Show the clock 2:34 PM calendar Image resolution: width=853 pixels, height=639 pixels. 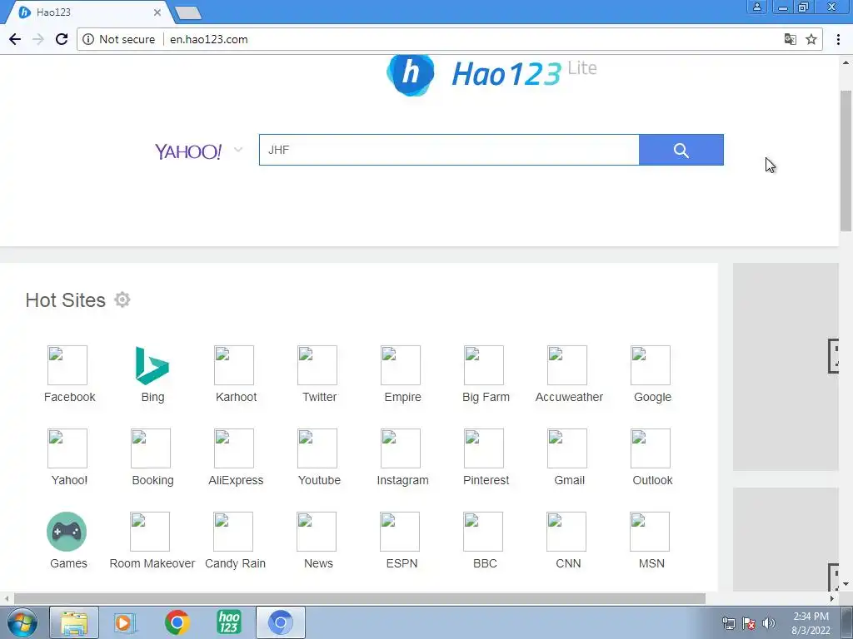(x=811, y=623)
